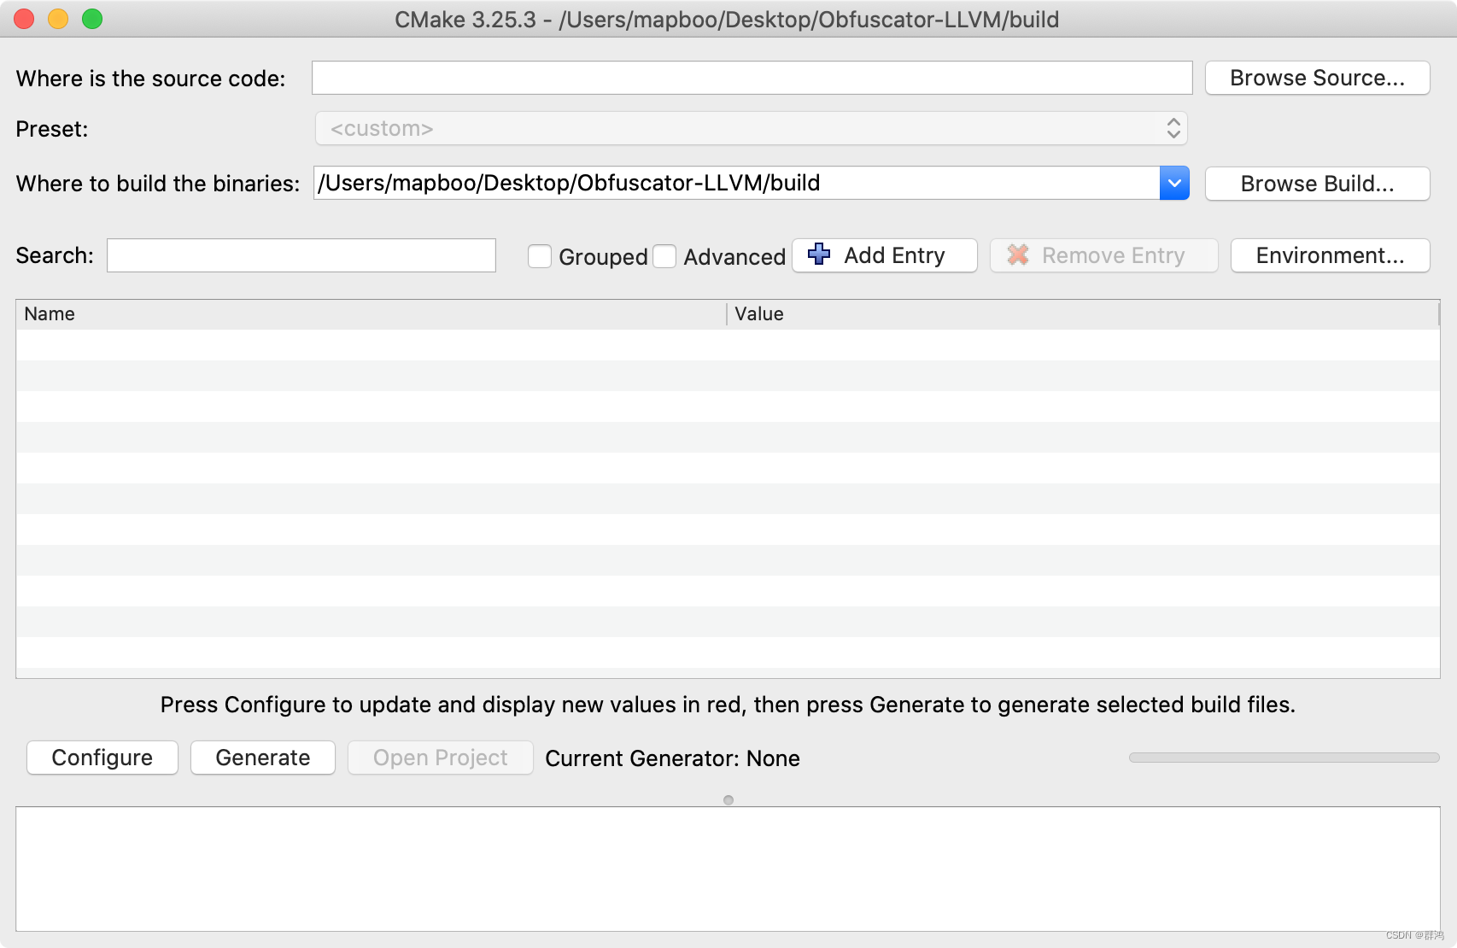Viewport: 1457px width, 948px height.
Task: Click the yellow minimize window button
Action: tap(58, 19)
